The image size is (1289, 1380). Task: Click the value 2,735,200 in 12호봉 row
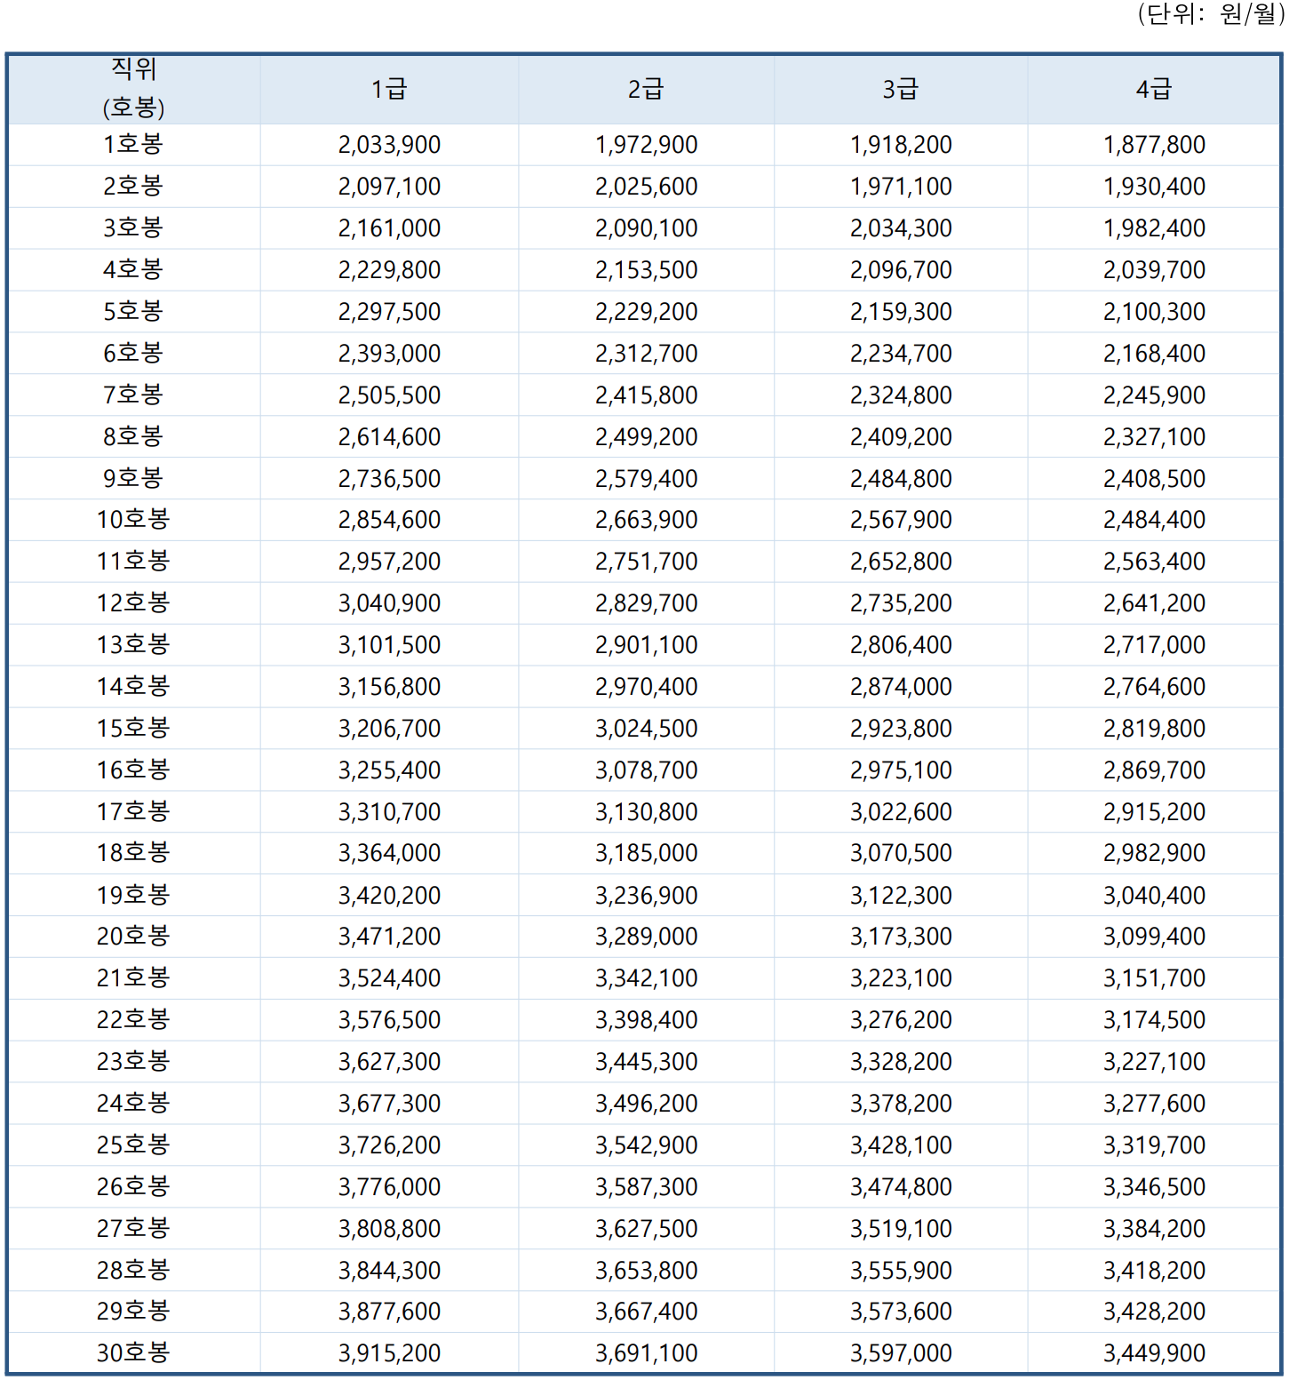(x=901, y=603)
